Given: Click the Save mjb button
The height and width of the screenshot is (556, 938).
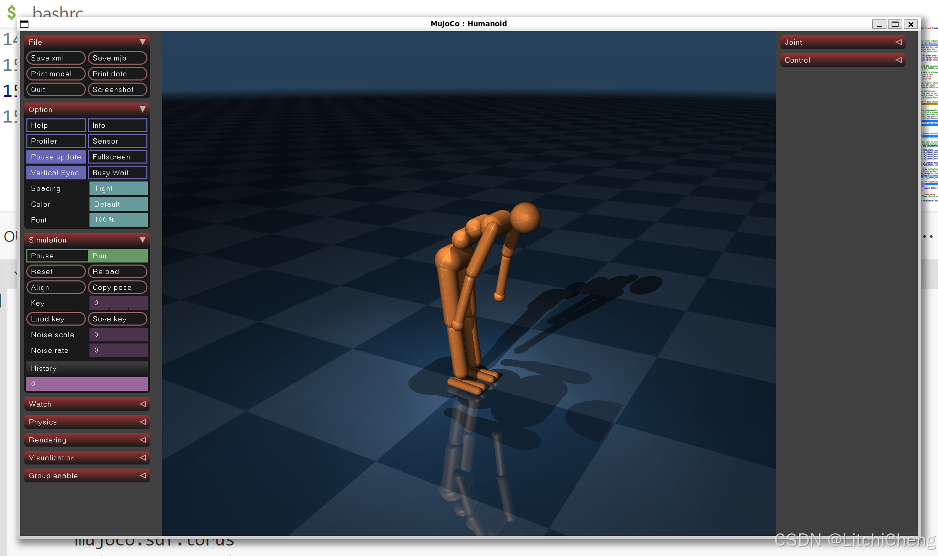Looking at the screenshot, I should tap(117, 58).
